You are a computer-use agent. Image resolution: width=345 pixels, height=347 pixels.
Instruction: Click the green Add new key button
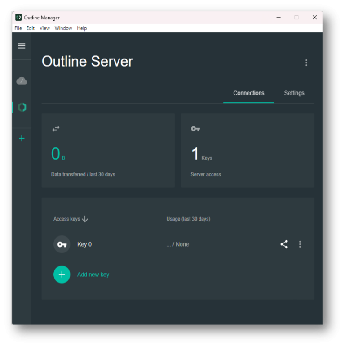(x=62, y=275)
